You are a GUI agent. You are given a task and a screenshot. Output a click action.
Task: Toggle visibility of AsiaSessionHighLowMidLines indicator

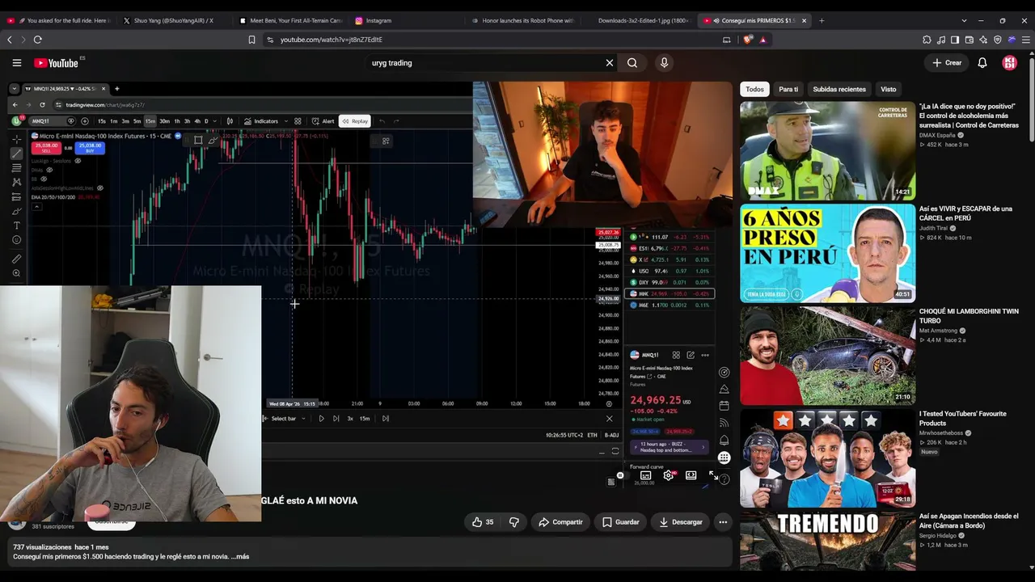coord(100,188)
